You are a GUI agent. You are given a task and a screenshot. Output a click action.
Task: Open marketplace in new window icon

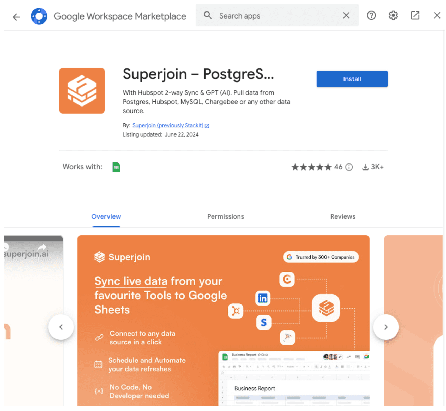415,15
